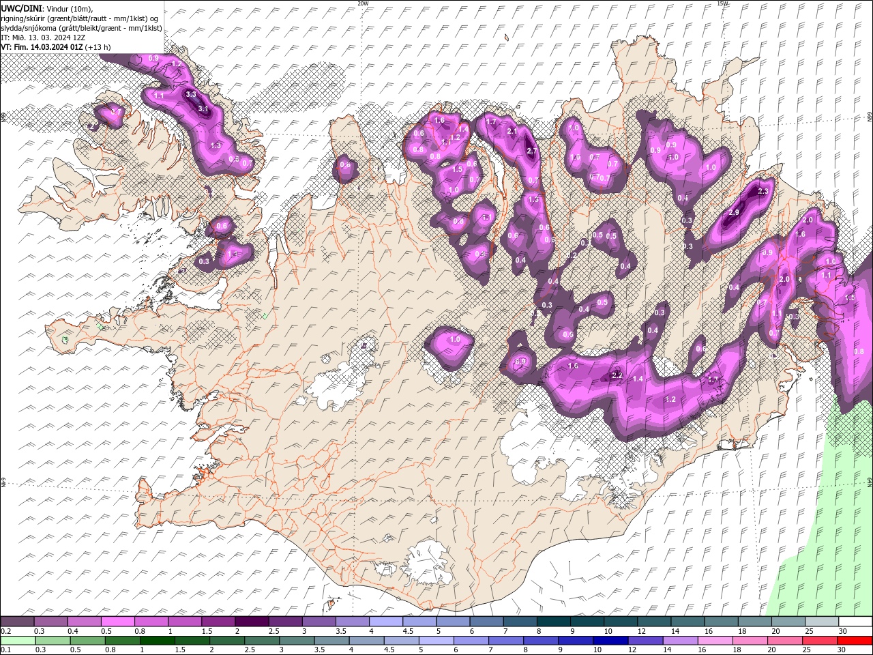This screenshot has width=873, height=655.
Task: Click the 2.7 snowfall value in the north
Action: [532, 151]
